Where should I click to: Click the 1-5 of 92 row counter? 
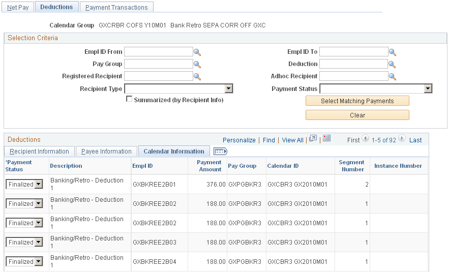(x=384, y=140)
